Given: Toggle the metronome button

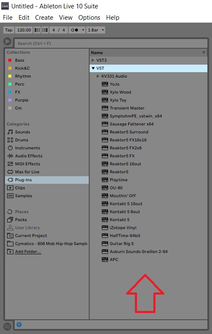Looking at the screenshot, I should coord(75,30).
